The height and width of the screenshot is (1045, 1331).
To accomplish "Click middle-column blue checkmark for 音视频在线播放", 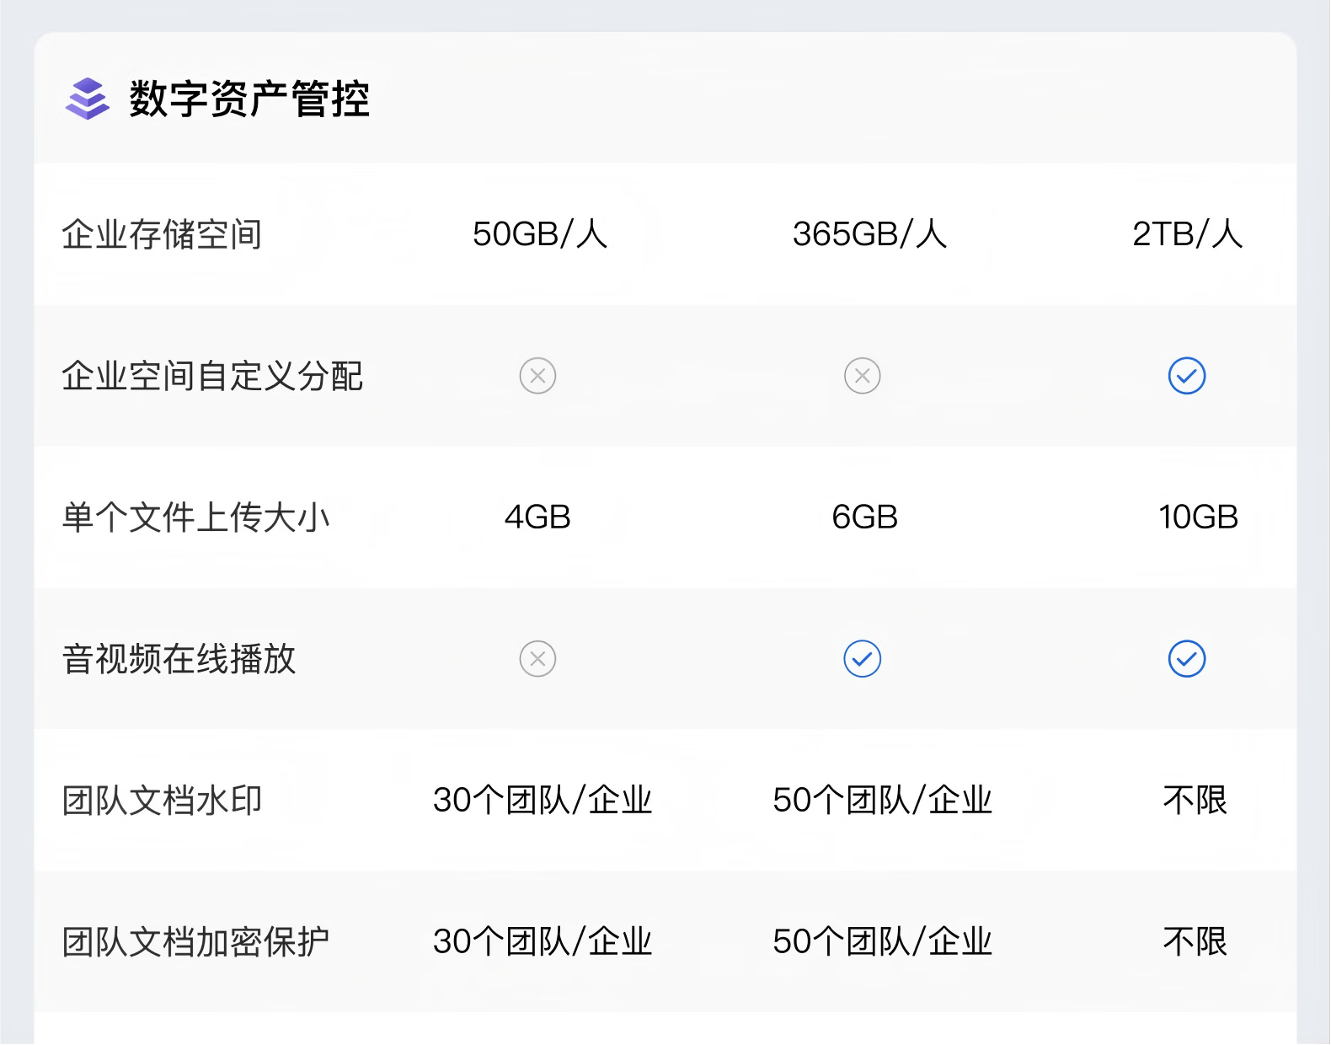I will tap(862, 659).
